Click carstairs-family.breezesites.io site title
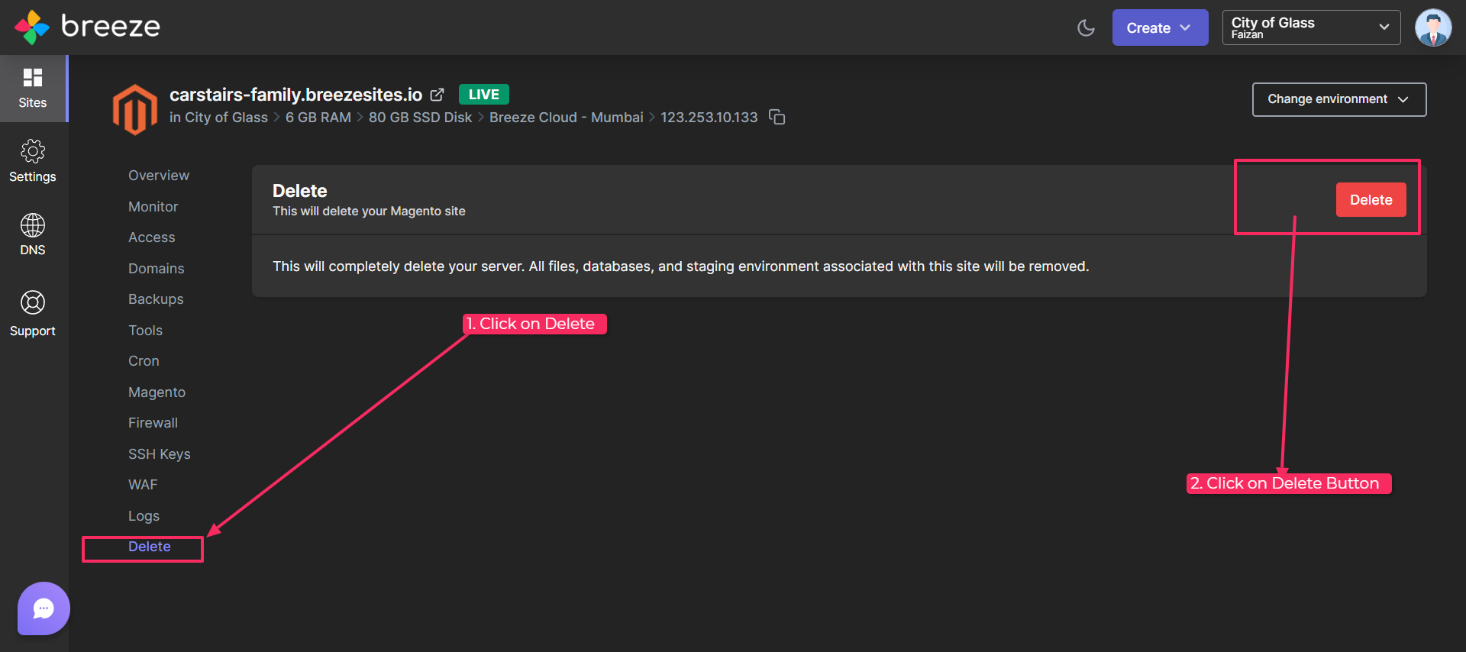 [x=295, y=95]
